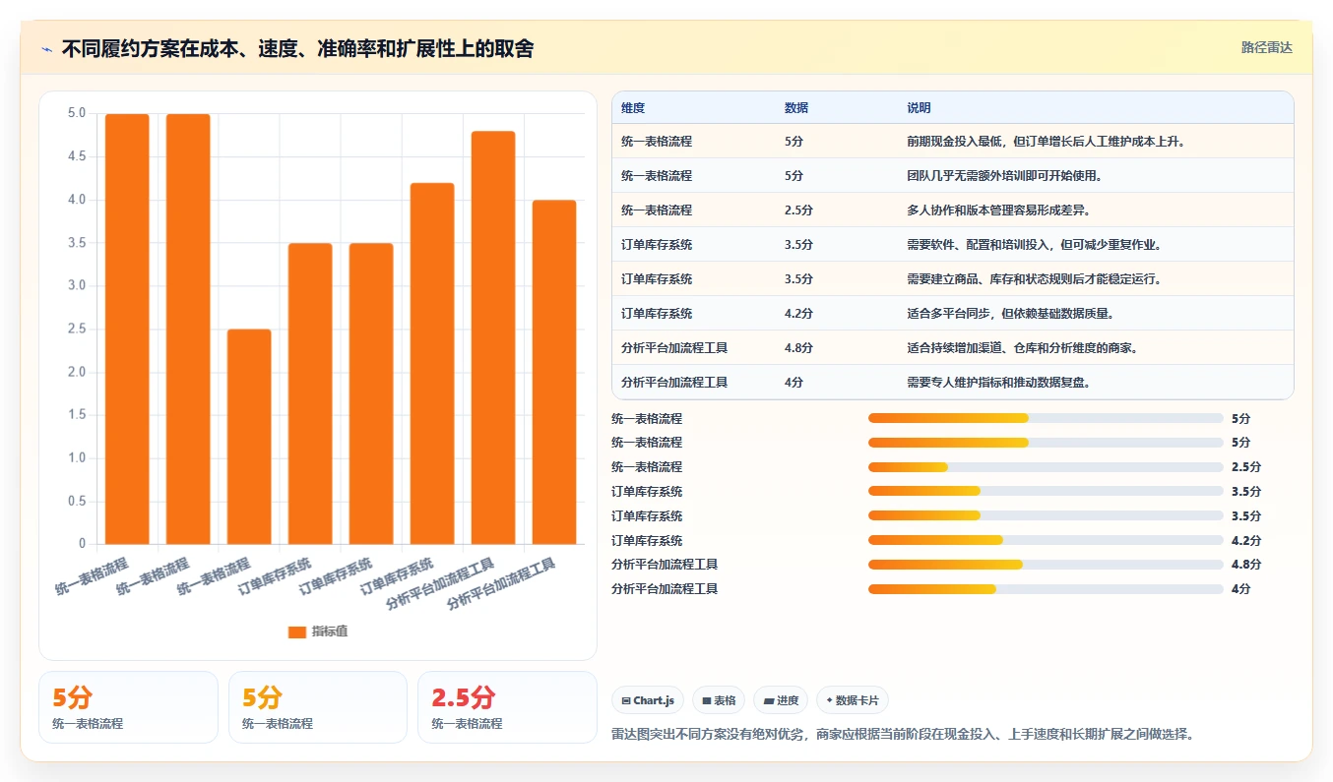
Task: Click the 4.8分 value beside the progress bar
Action: point(1245,565)
